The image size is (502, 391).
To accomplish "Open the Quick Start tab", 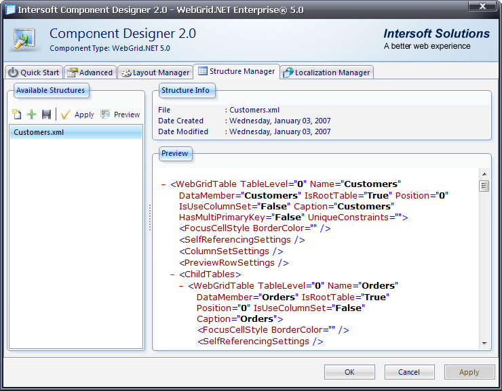I will point(34,73).
